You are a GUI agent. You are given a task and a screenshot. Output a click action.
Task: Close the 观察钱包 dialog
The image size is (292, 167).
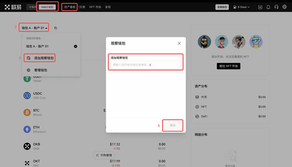click(179, 43)
